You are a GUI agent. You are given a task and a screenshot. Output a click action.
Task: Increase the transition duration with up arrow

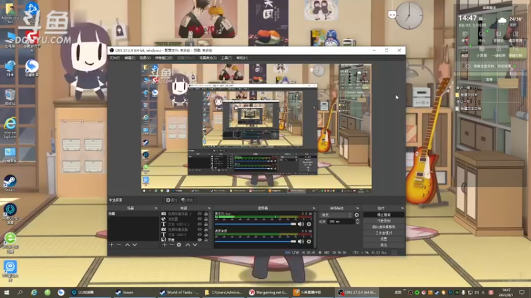357,221
